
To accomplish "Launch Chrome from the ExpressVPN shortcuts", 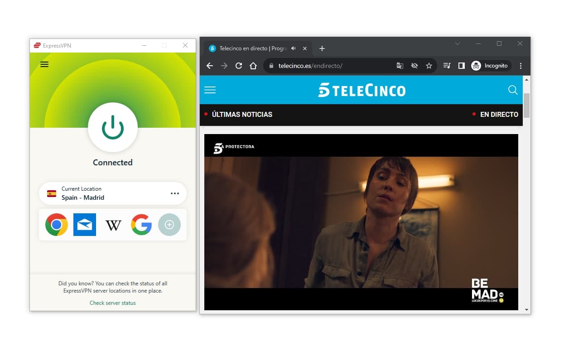I will tap(56, 225).
